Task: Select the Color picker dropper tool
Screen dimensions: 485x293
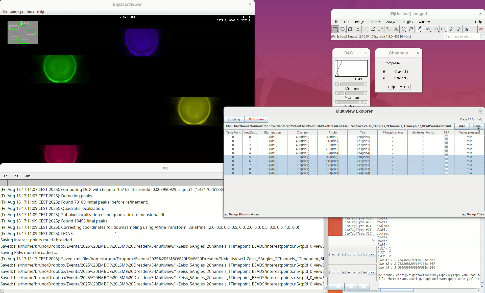Action: 419,29
